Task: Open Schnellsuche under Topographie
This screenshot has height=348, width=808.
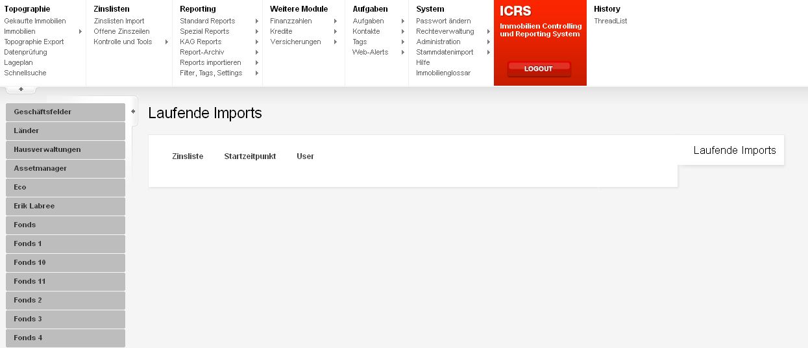Action: click(x=25, y=73)
